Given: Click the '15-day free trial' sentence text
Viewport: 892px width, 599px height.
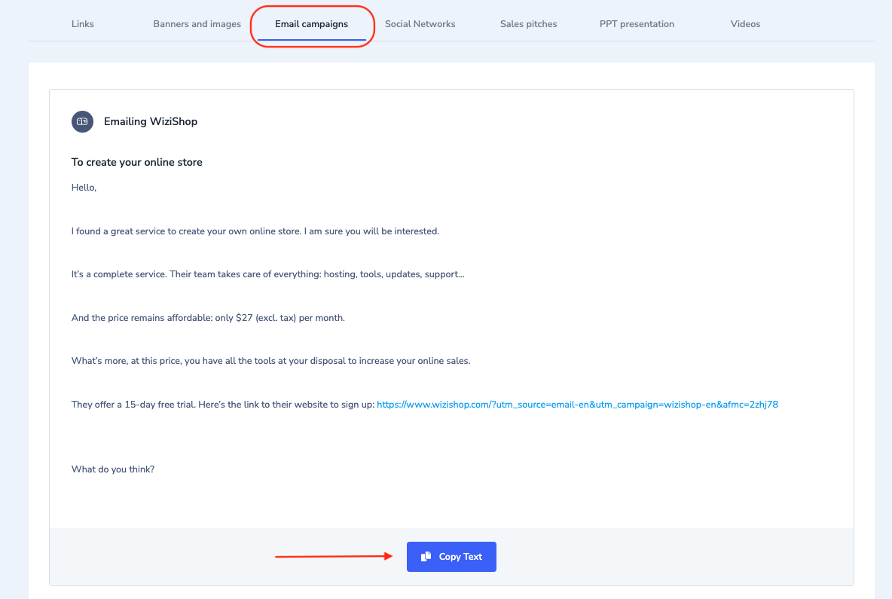Looking at the screenshot, I should (223, 405).
